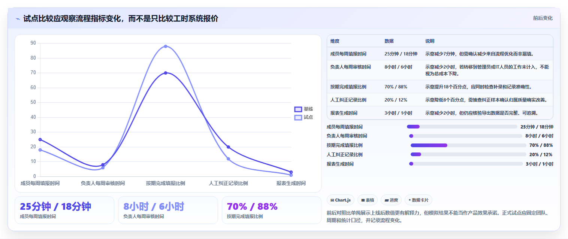This screenshot has height=239, width=568.
Task: Click the 负责人每周审核时间 progress bar
Action: coord(465,136)
